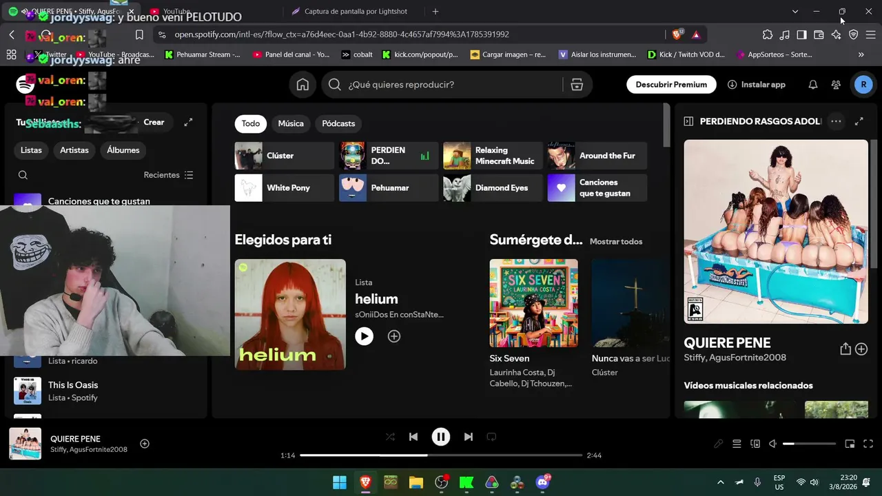The height and width of the screenshot is (496, 882).
Task: Pause the current song
Action: click(x=441, y=437)
